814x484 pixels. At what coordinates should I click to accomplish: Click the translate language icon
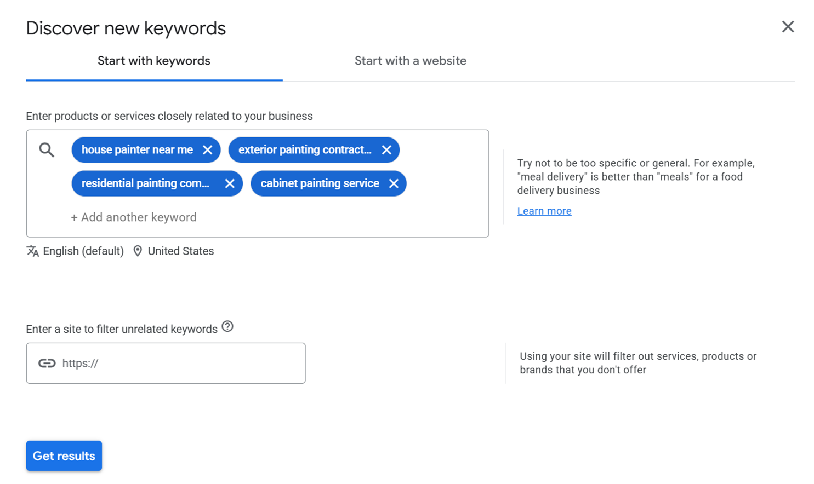[32, 251]
